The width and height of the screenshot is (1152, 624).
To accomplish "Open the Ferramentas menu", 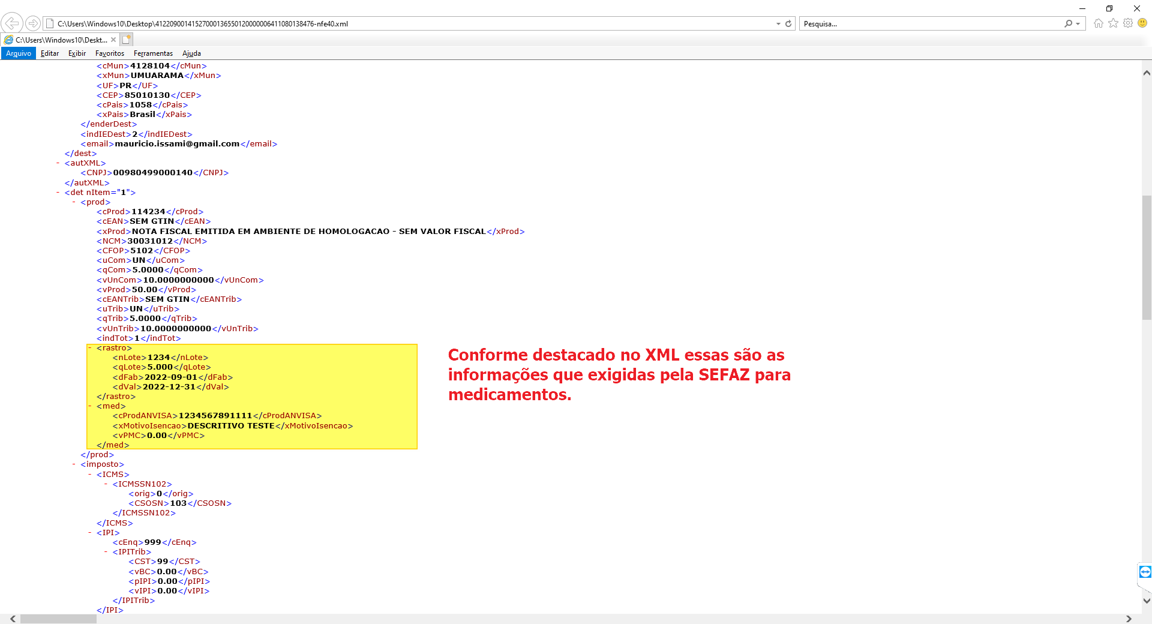I will point(153,53).
